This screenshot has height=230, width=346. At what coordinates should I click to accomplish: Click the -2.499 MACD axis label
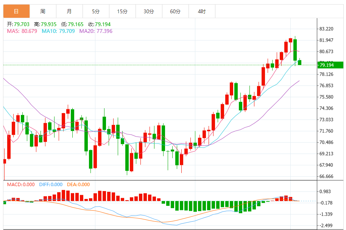tap(325, 225)
